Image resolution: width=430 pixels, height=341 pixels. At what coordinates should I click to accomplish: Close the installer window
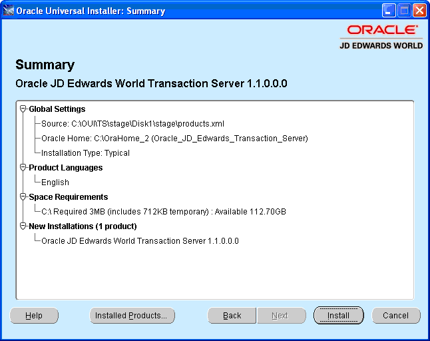pos(419,11)
